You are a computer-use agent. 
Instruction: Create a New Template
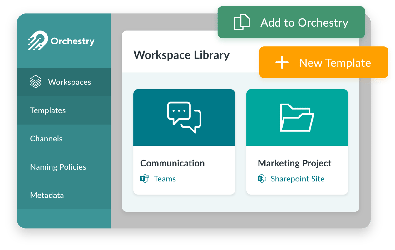tap(324, 62)
